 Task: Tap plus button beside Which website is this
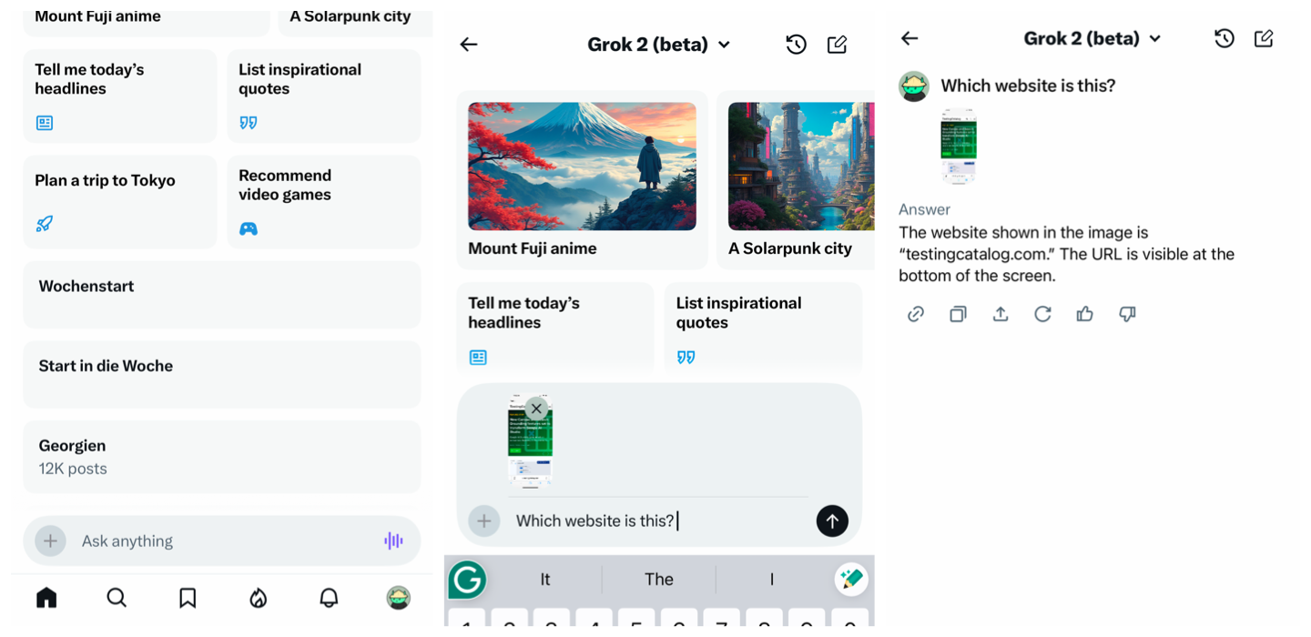pyautogui.click(x=484, y=521)
